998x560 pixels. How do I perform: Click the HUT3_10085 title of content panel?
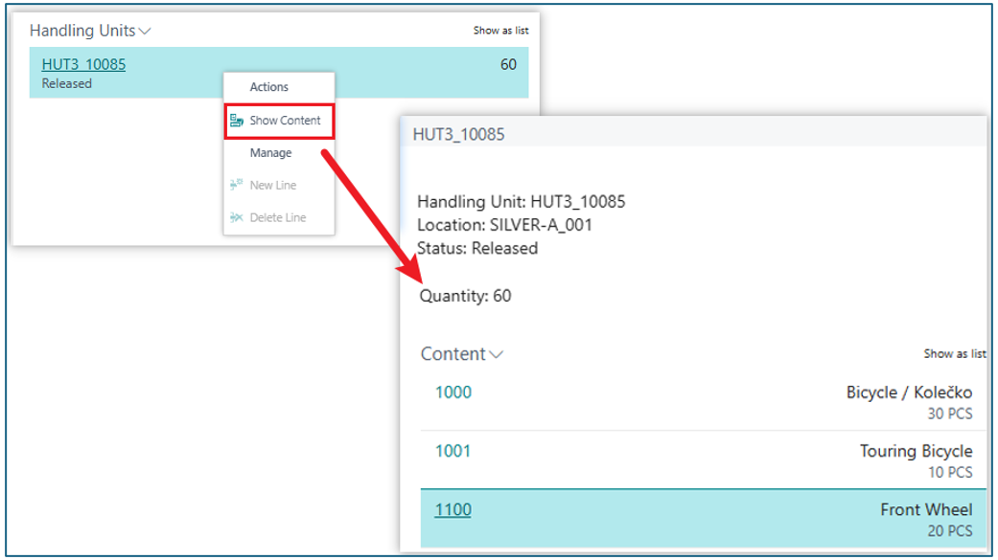pos(458,134)
